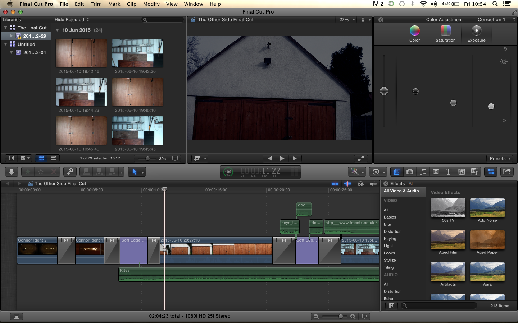Image resolution: width=518 pixels, height=323 pixels.
Task: Click the effects search field
Action: coord(439,305)
